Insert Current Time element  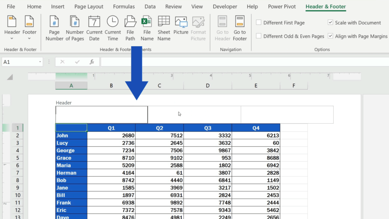pyautogui.click(x=113, y=28)
